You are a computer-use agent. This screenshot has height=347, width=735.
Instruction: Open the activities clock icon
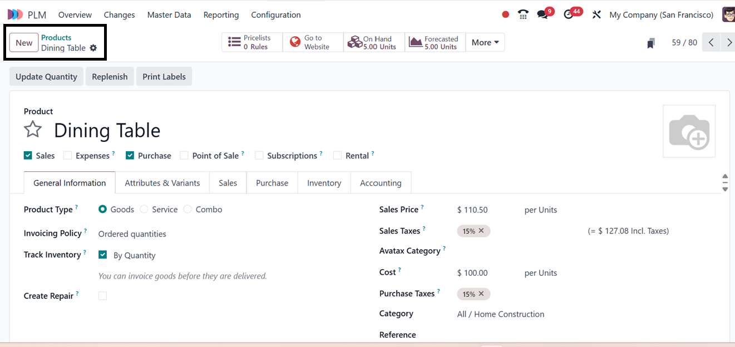pos(568,14)
